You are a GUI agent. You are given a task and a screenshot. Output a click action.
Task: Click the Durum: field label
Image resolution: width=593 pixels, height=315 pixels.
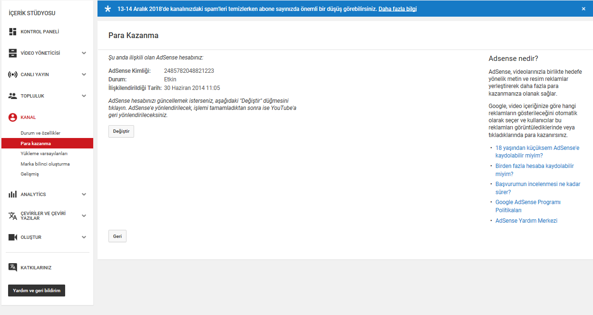pyautogui.click(x=117, y=79)
